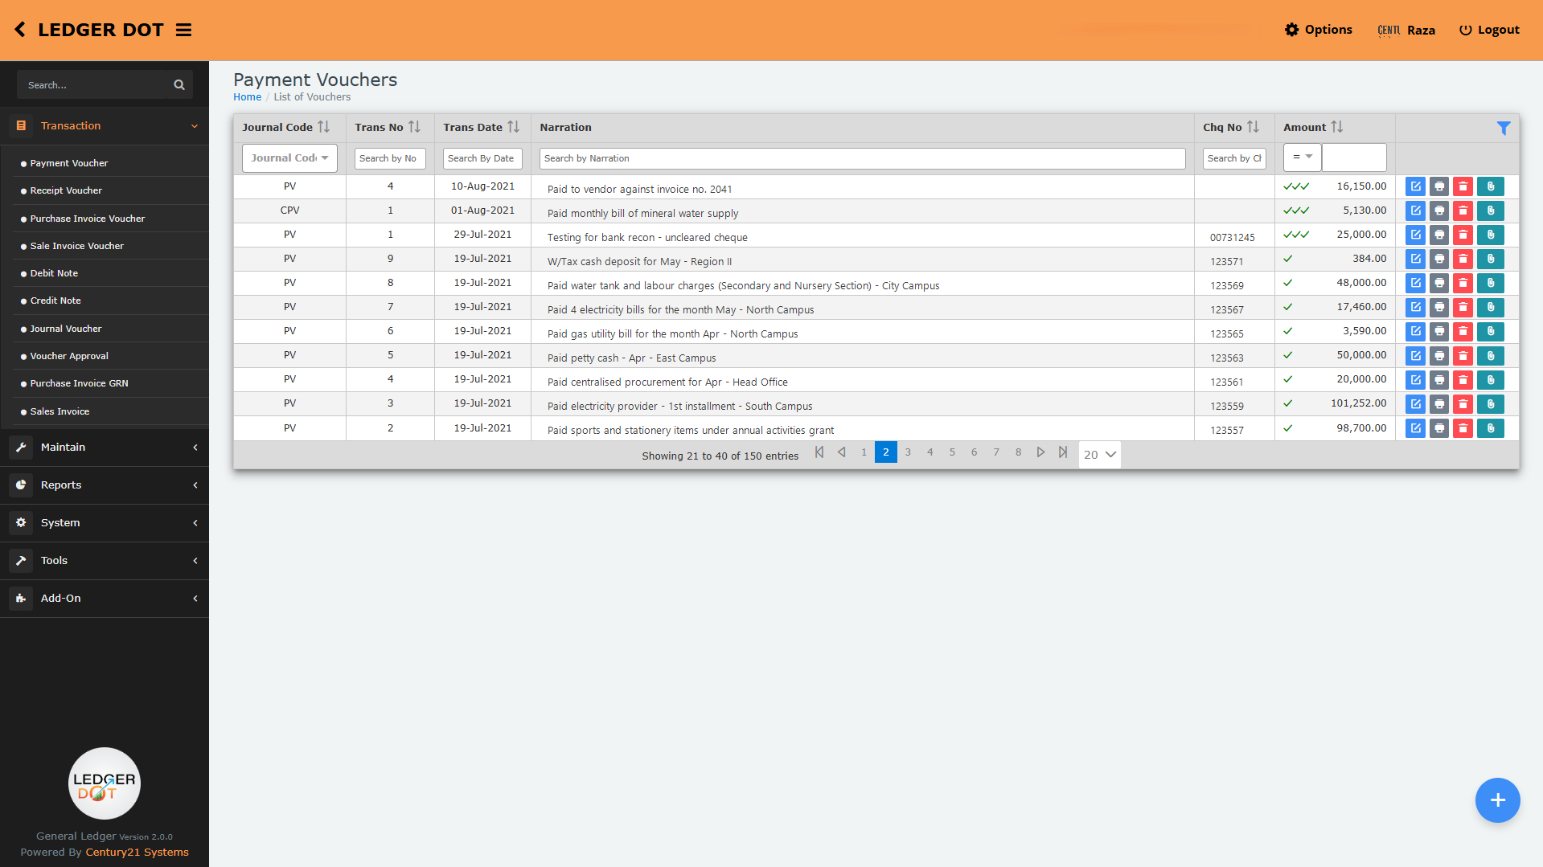The image size is (1543, 867).
Task: Sort by Trans Date column arrows
Action: [x=513, y=127]
